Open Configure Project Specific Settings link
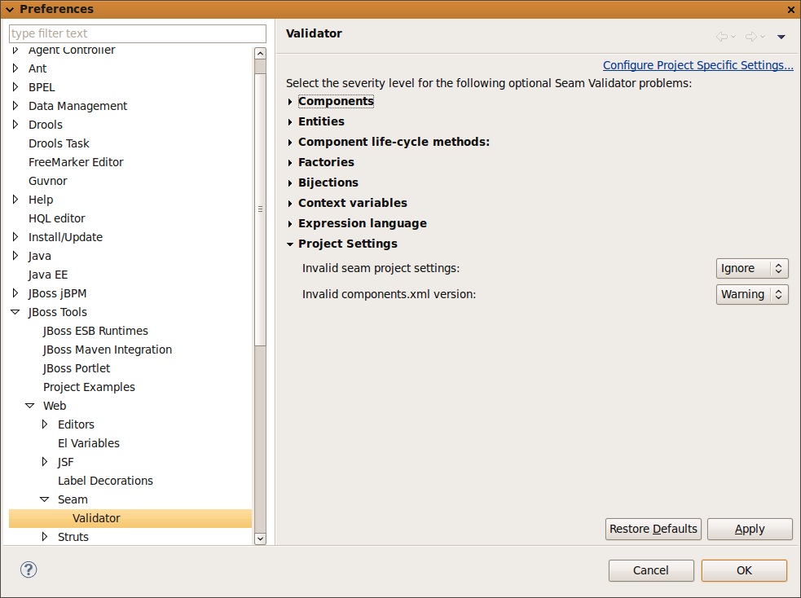 tap(698, 65)
